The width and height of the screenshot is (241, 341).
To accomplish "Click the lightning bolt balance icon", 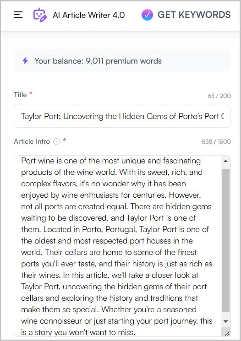I will coord(25,61).
